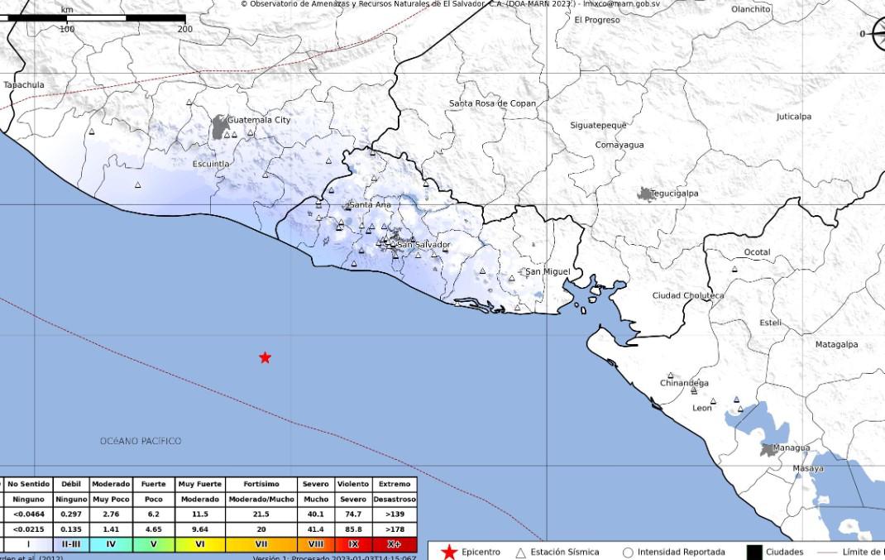Click the Guatemala City gray urban marker
Image resolution: width=885 pixels, height=560 pixels.
(220, 127)
